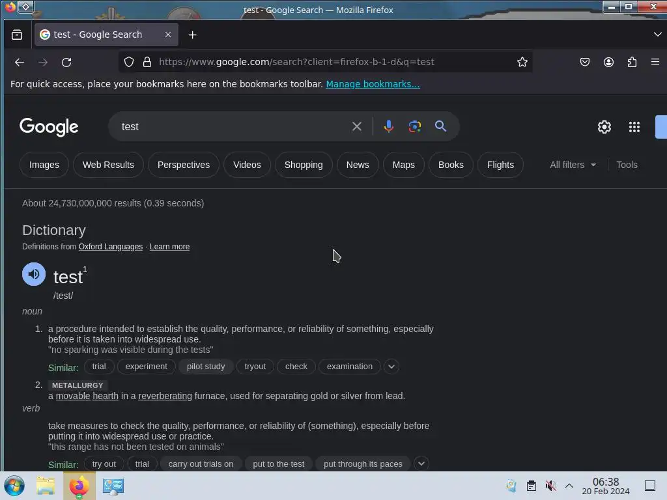Open the Windows Start button

point(14,486)
